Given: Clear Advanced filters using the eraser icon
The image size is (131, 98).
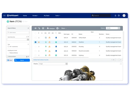Looking at the screenshot, I should click(27, 56).
